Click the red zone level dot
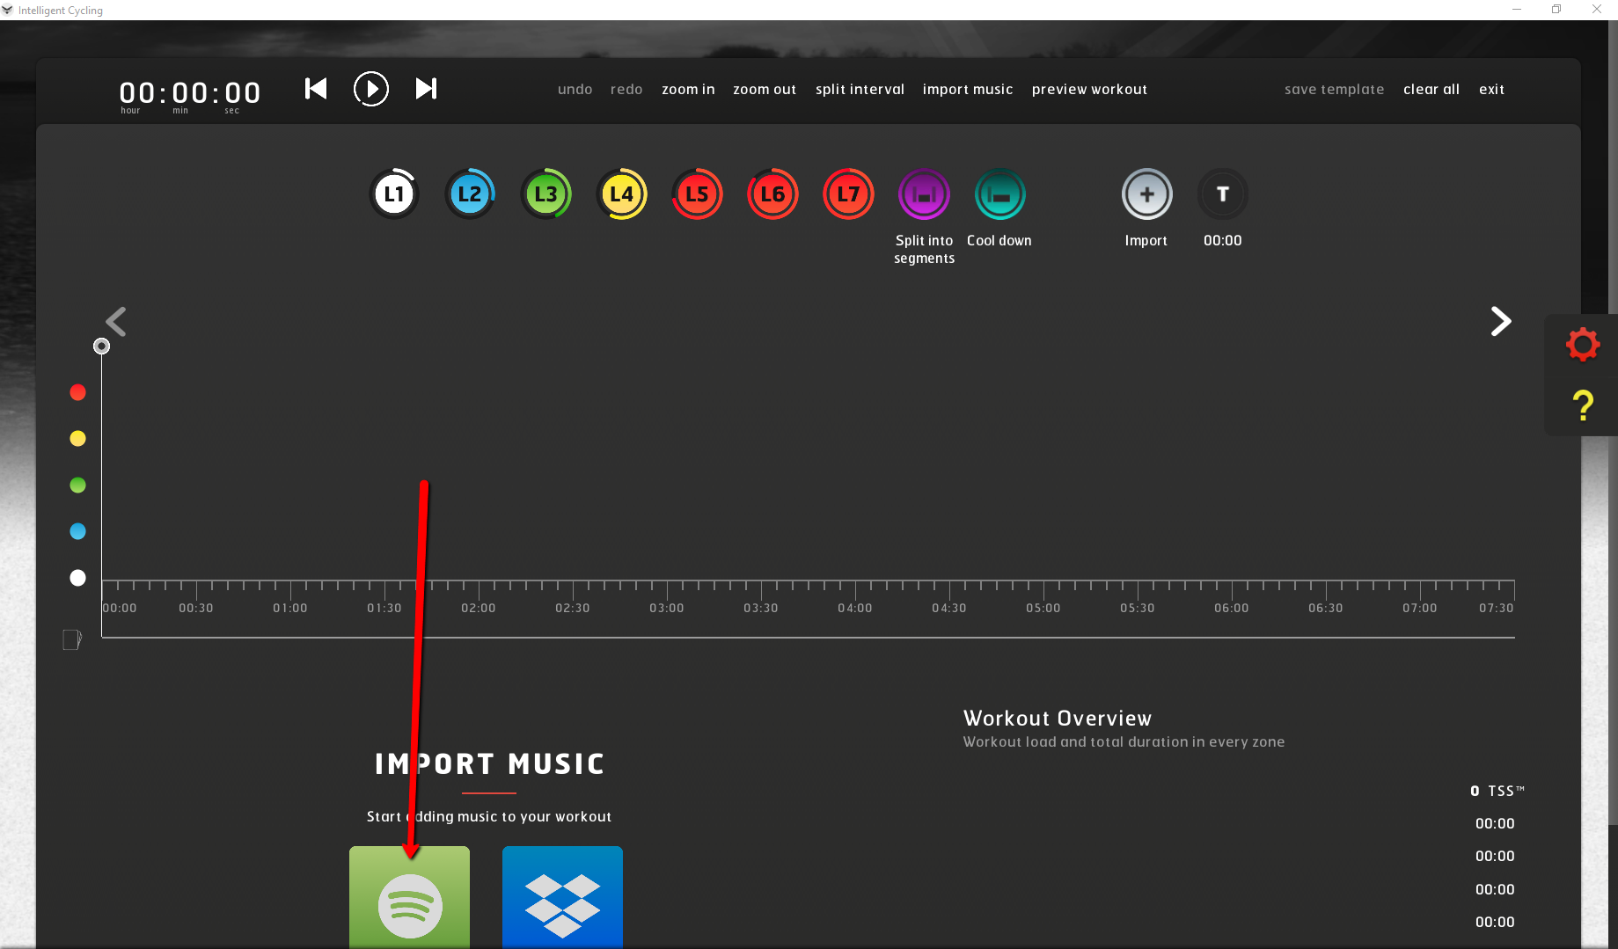This screenshot has width=1618, height=949. (x=78, y=392)
